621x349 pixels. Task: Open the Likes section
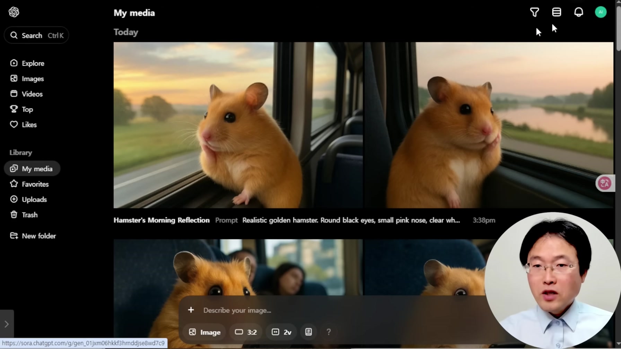[x=23, y=124]
